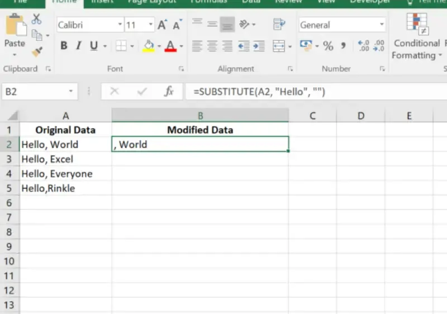Click the Decrease Indent icon
Screen dimensions: 447x314
point(244,46)
